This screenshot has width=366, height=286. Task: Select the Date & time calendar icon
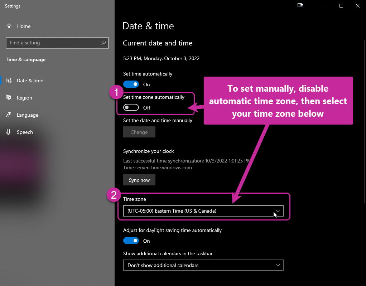pos(9,81)
